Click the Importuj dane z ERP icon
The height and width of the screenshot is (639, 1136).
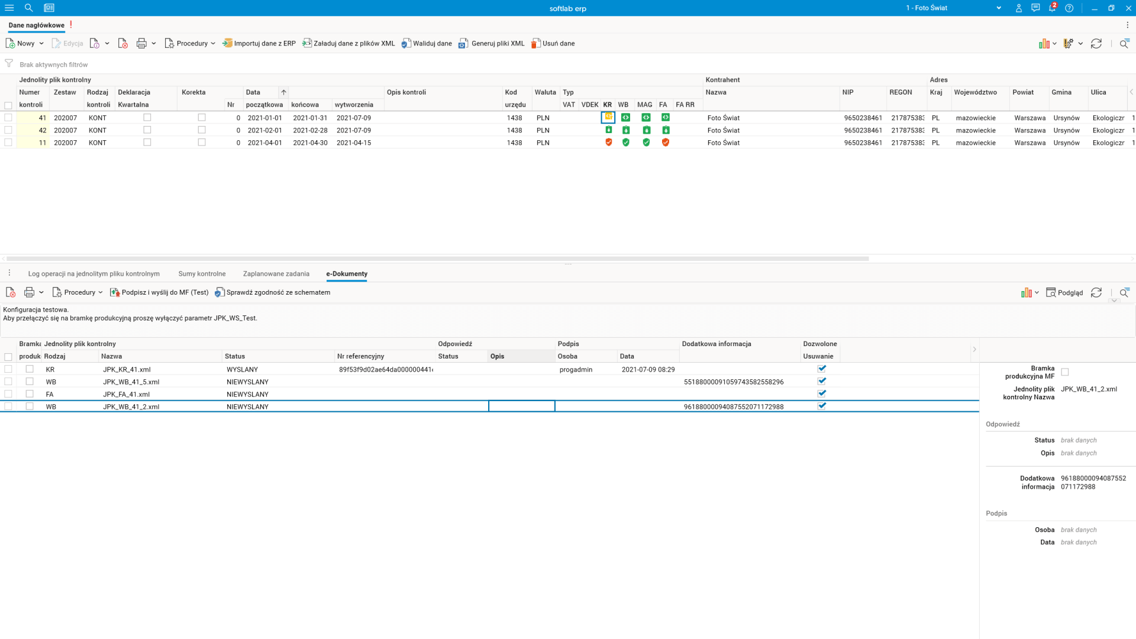click(x=227, y=43)
